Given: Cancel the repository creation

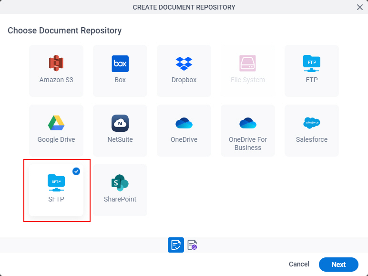Looking at the screenshot, I should [x=299, y=264].
